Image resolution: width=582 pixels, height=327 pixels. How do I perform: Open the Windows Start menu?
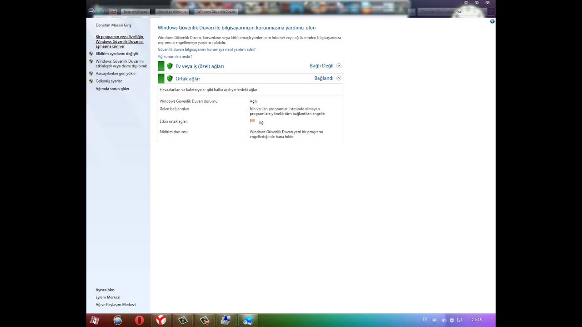point(95,320)
